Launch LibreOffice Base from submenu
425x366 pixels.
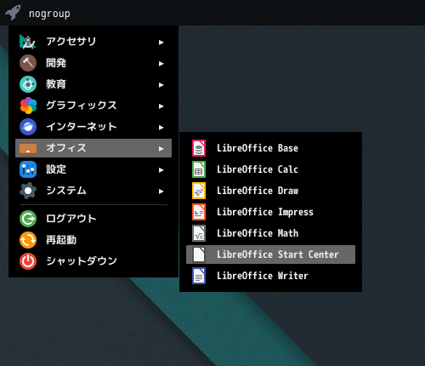click(x=270, y=148)
